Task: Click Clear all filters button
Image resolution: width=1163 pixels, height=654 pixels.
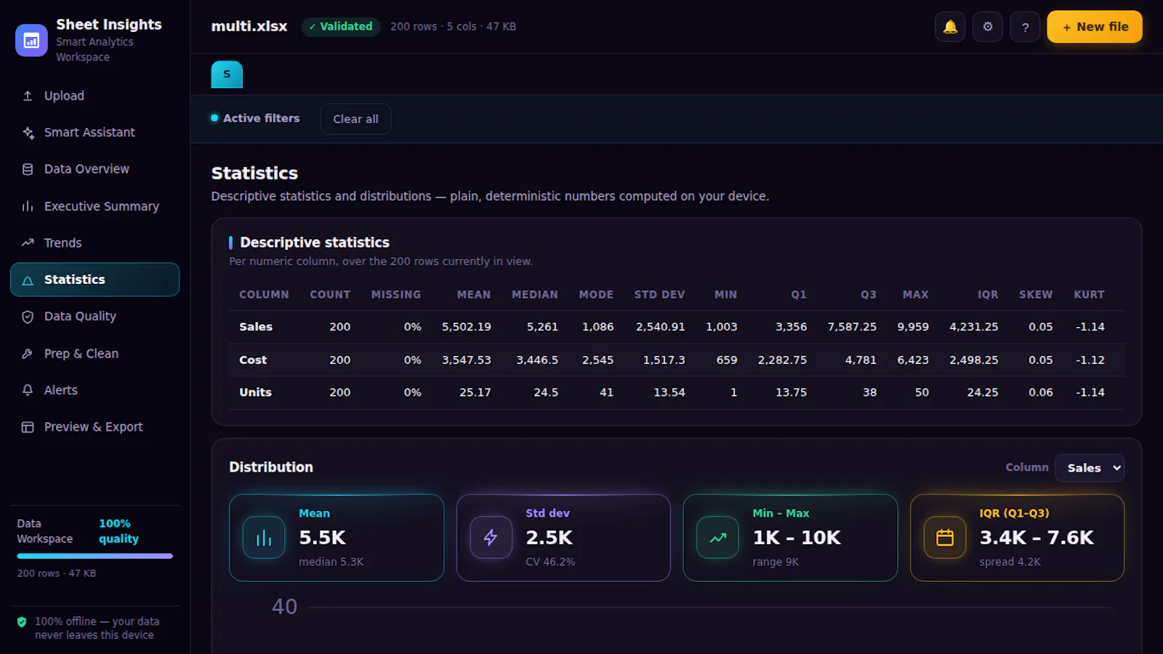Action: (355, 119)
